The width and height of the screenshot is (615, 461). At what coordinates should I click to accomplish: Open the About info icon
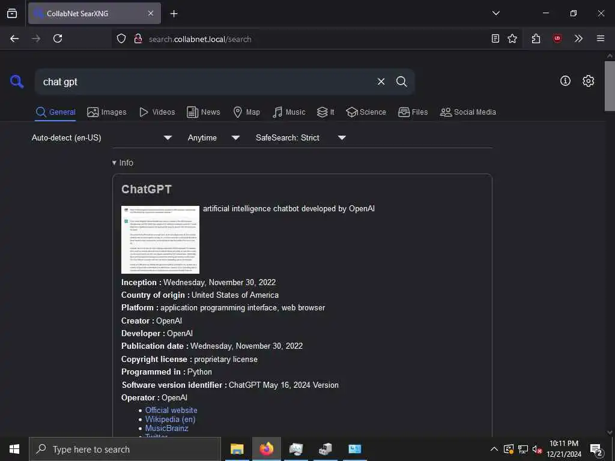click(x=565, y=81)
